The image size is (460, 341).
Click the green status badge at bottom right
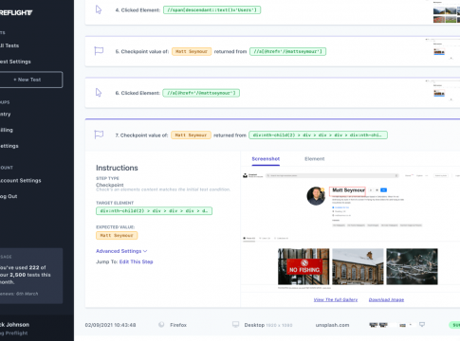454,325
